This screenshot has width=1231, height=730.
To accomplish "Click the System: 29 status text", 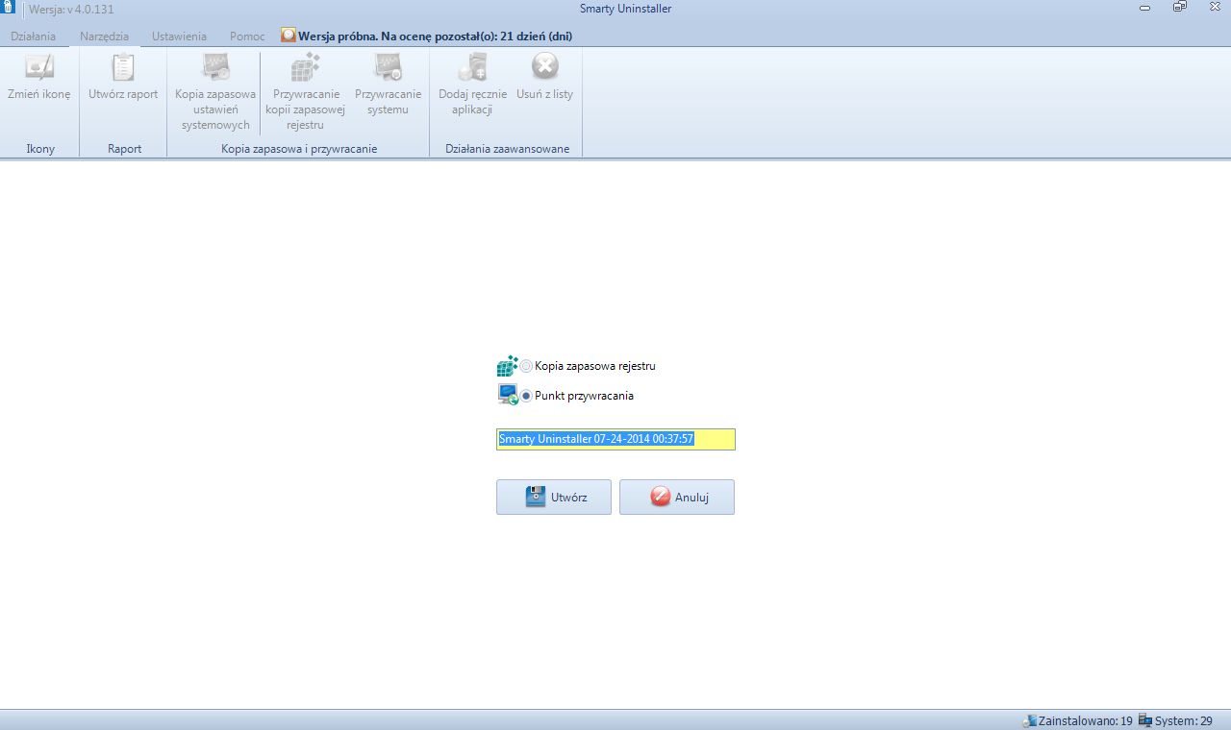I will tap(1184, 720).
